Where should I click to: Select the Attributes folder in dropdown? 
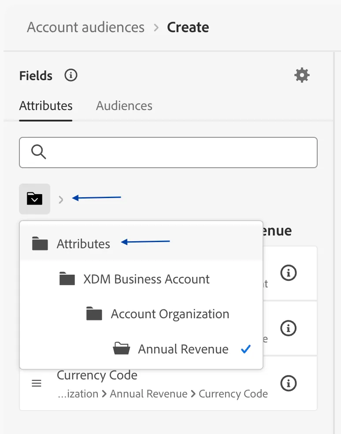[141, 244]
